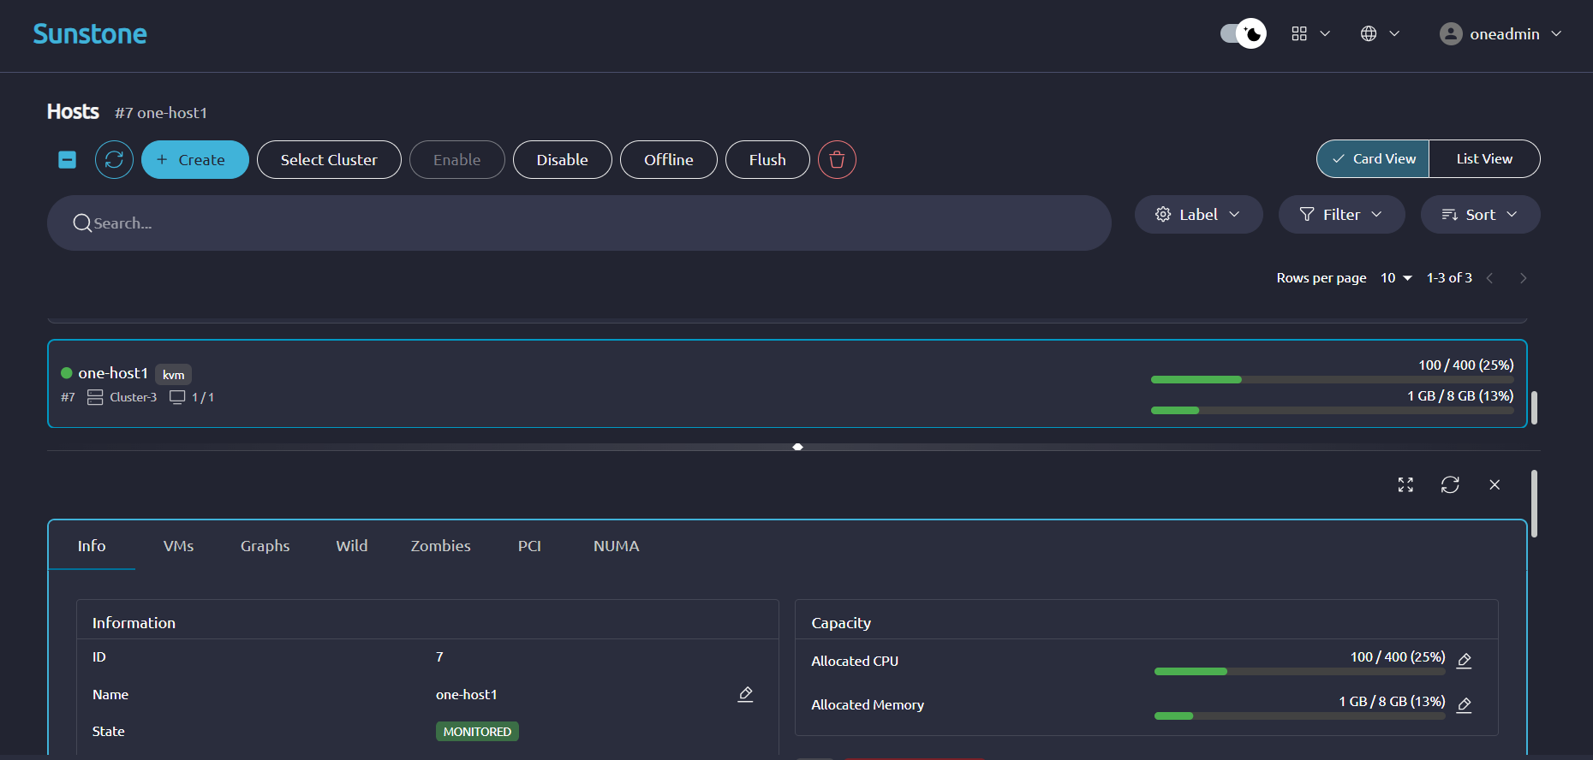Edit the Allocated Memory value
Viewport: 1593px width, 760px height.
(x=1465, y=704)
